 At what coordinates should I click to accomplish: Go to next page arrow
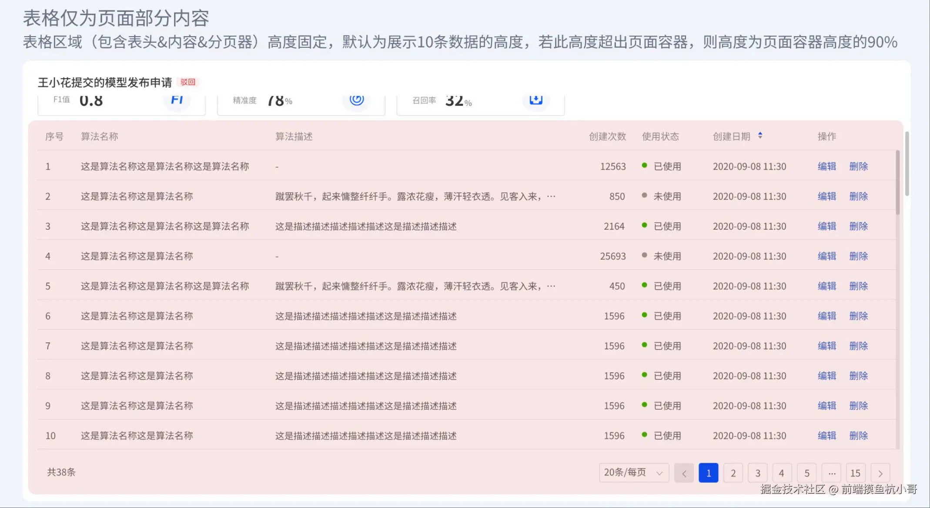point(880,473)
